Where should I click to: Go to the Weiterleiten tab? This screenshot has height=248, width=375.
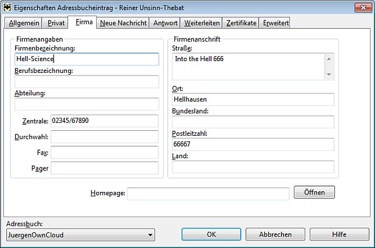tap(201, 23)
